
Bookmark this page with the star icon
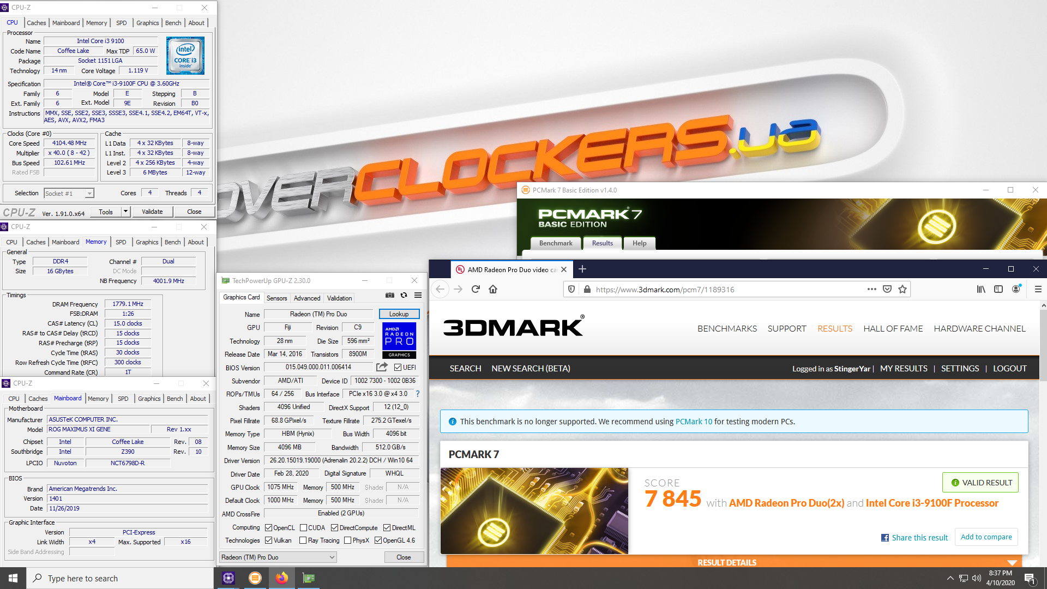(x=902, y=289)
